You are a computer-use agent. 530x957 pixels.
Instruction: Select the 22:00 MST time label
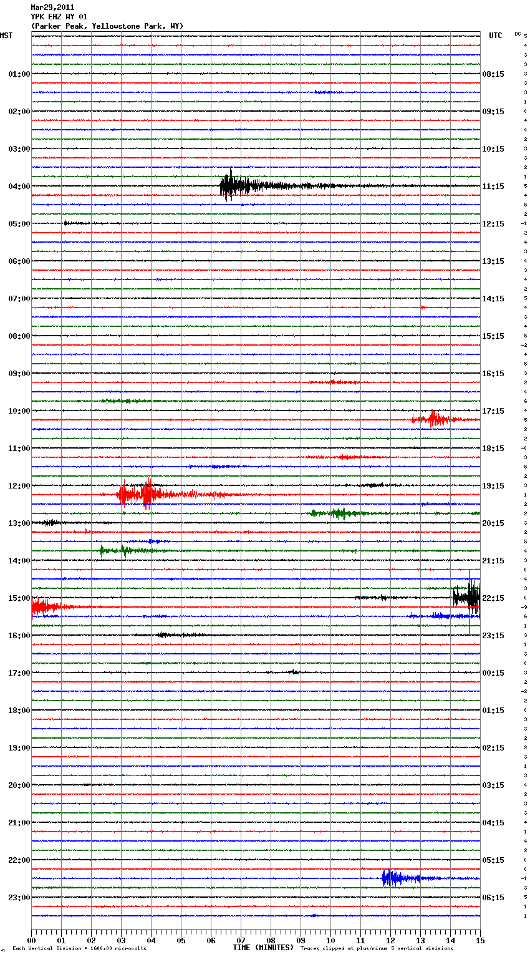tap(19, 860)
